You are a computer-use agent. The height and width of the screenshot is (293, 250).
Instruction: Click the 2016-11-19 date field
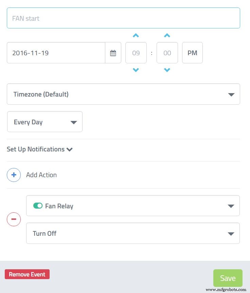(56, 53)
